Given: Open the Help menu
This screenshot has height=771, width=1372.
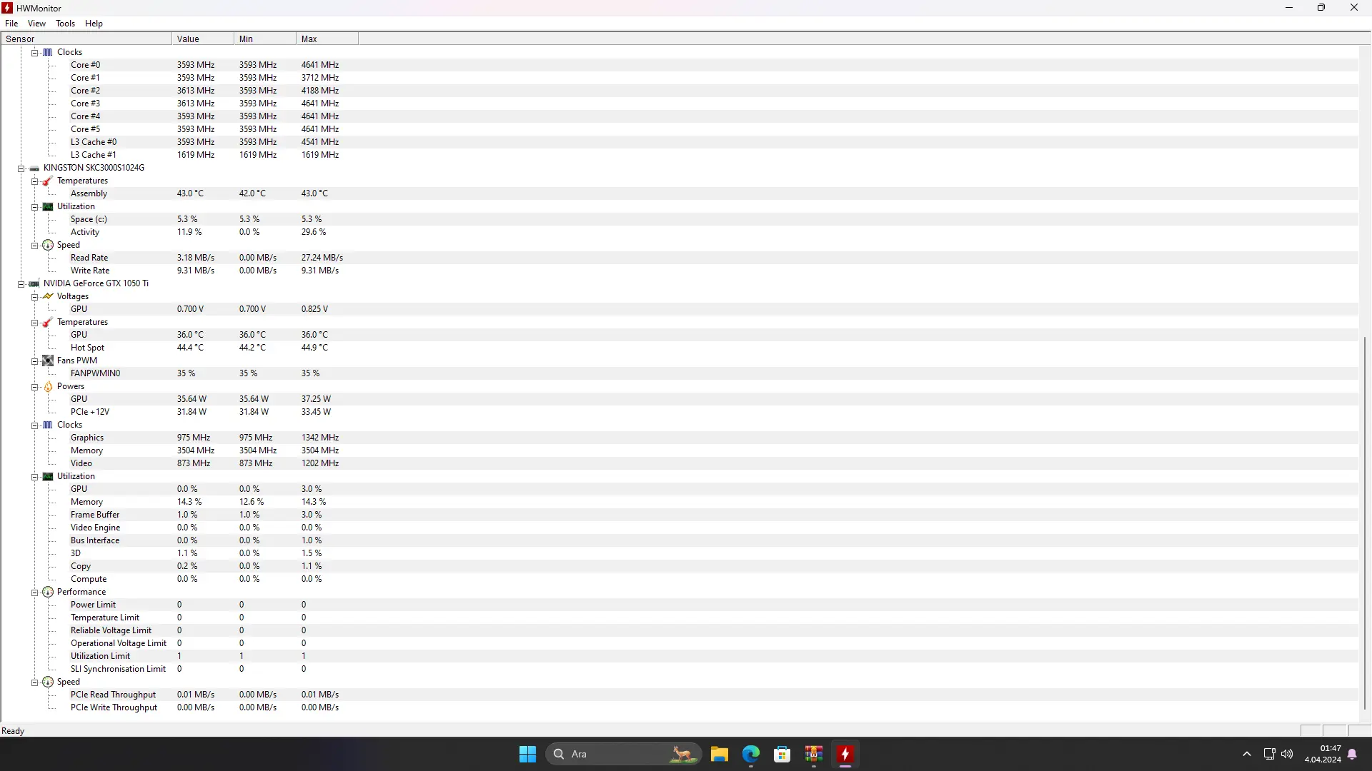Looking at the screenshot, I should [94, 24].
